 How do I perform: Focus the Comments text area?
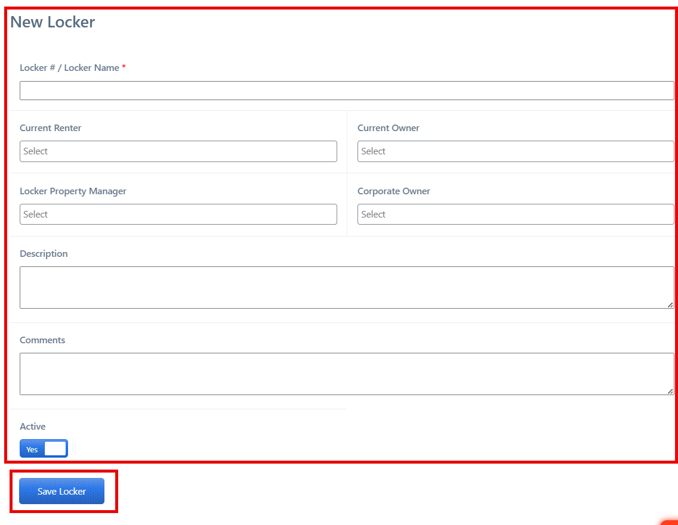tap(346, 374)
